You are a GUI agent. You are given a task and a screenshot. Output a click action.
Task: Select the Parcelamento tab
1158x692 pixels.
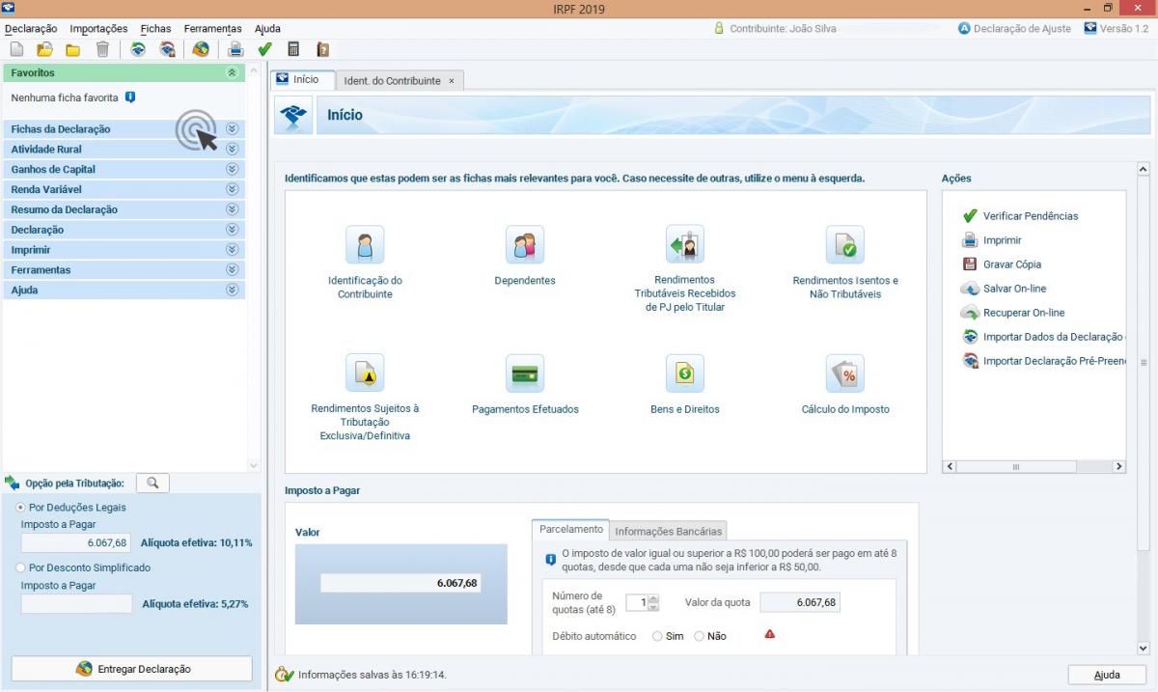click(571, 529)
